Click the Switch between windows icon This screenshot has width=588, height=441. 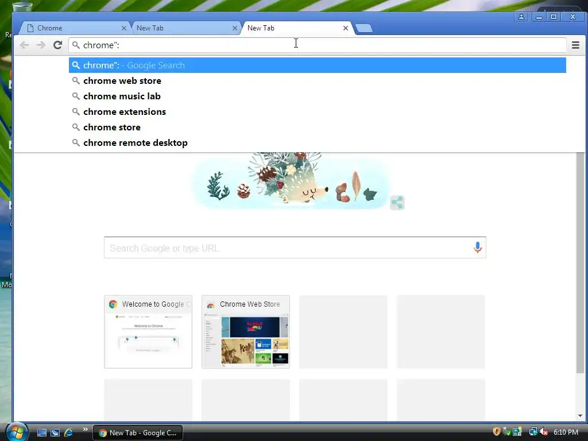(x=55, y=432)
